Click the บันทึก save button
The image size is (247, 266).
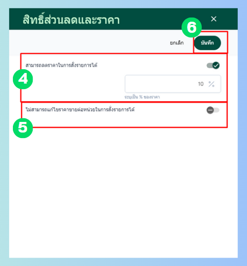pyautogui.click(x=207, y=43)
